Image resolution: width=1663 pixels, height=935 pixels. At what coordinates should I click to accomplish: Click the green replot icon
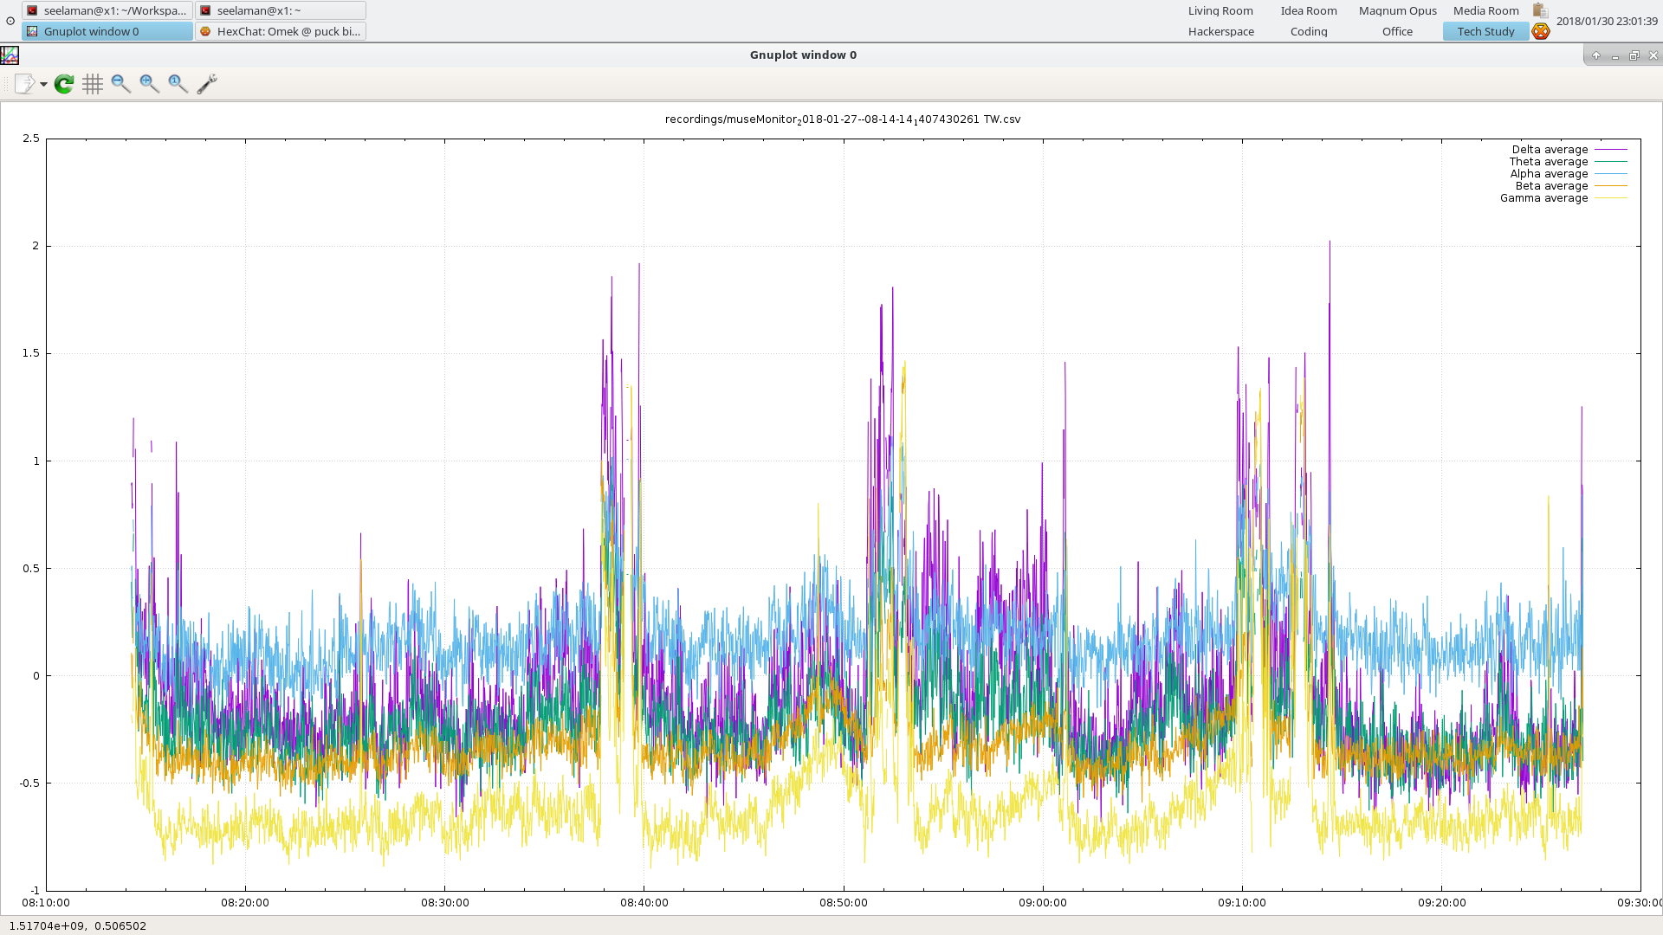[x=64, y=84]
